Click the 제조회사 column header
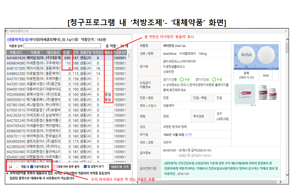Image resolution: width=290 pixels, height=192 pixels. coord(53,52)
